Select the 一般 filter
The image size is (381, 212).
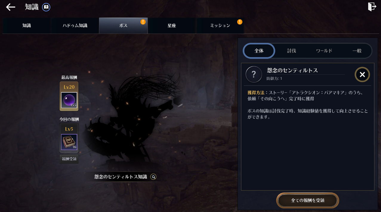click(x=357, y=51)
